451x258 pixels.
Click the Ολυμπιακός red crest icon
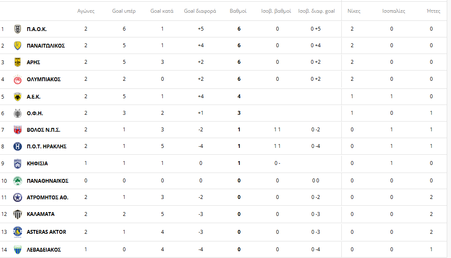point(17,79)
